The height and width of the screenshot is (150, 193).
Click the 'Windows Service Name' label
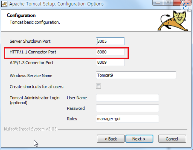31,76
